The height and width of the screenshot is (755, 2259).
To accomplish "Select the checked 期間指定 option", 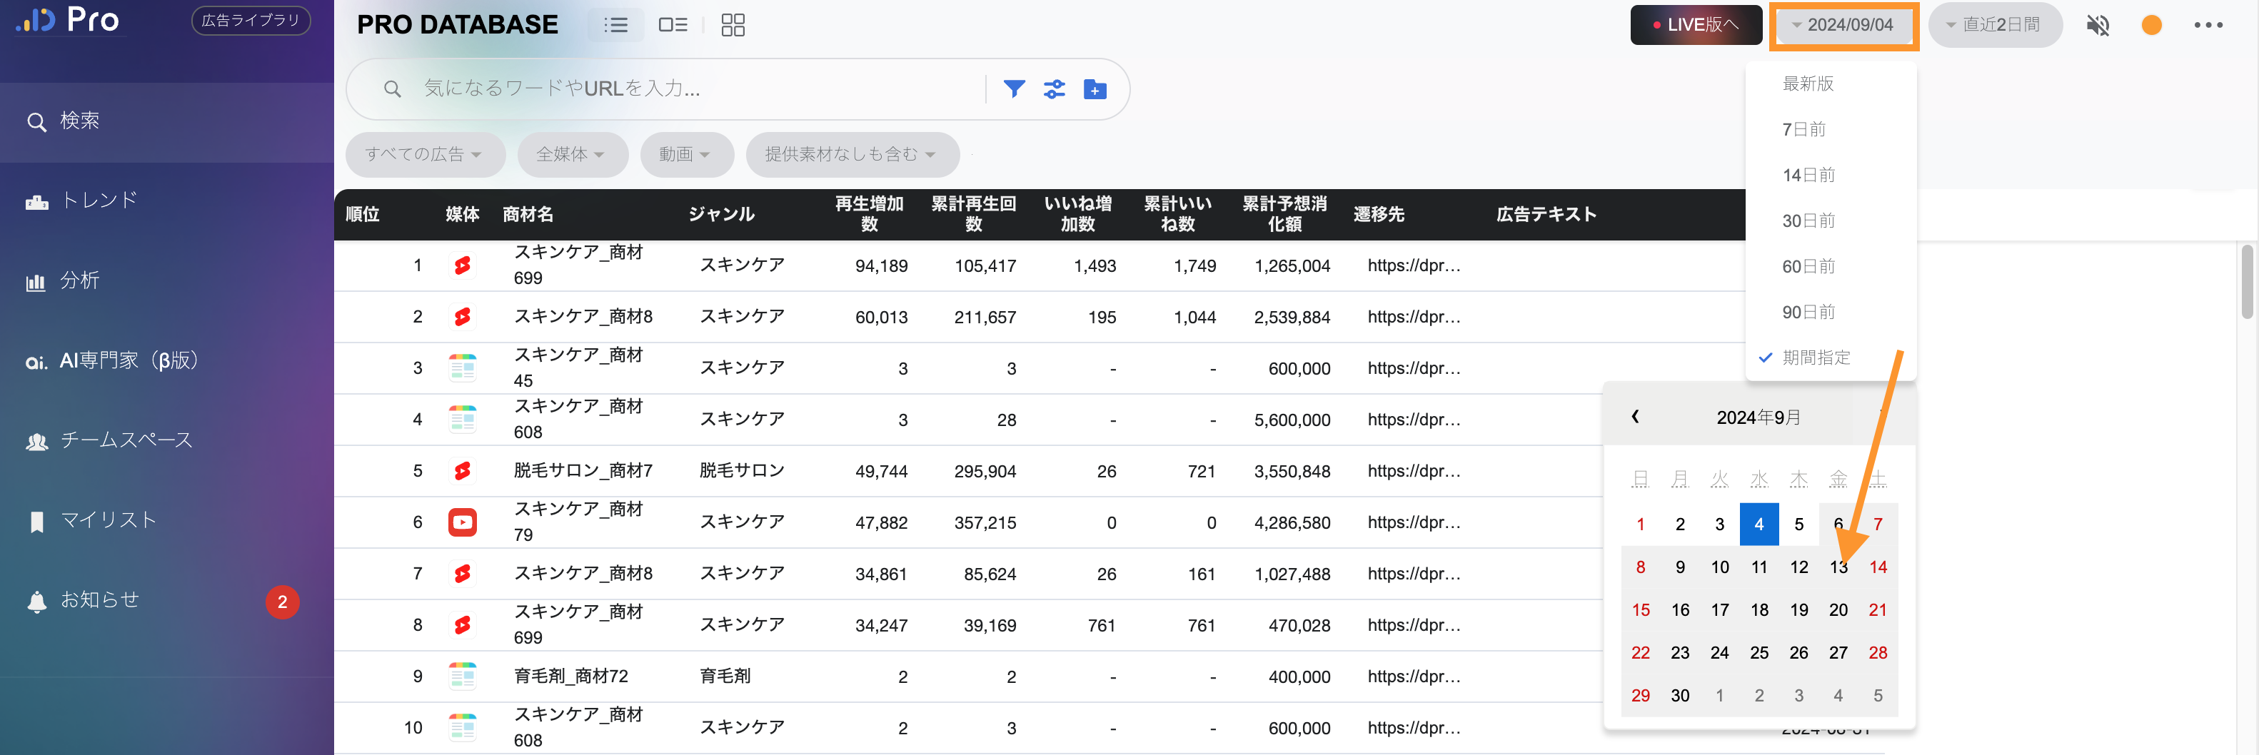I will click(x=1815, y=358).
